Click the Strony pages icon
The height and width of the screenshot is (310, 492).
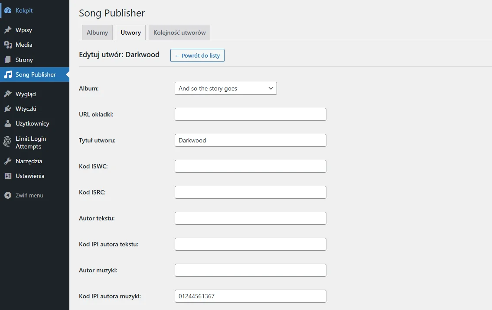[8, 60]
